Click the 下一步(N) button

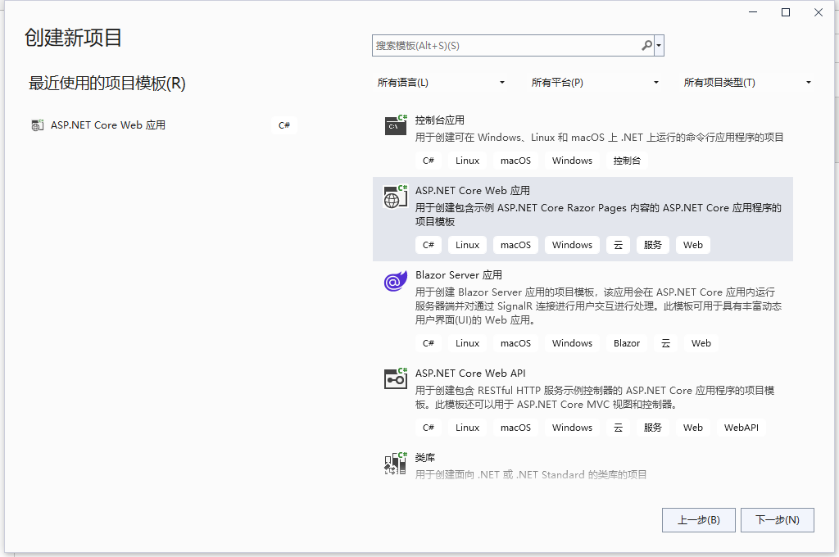point(777,520)
